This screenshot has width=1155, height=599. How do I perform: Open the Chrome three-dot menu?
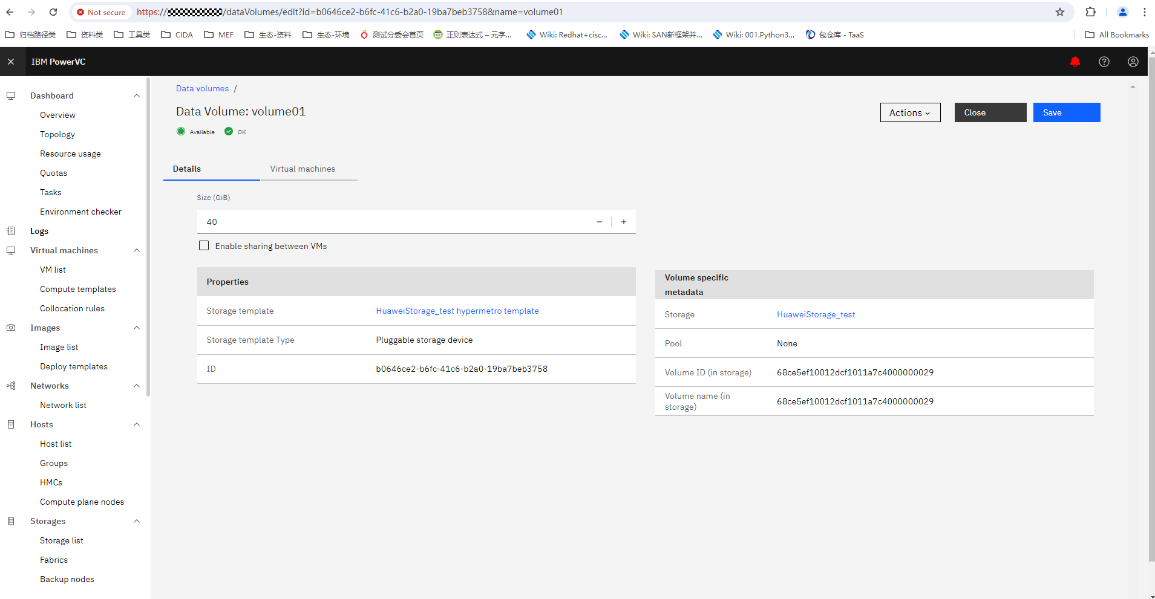[x=1145, y=12]
